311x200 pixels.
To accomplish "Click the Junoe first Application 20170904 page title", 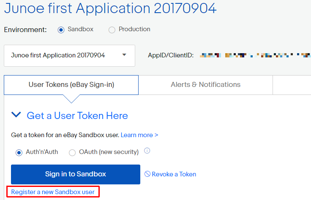I will click(x=110, y=8).
